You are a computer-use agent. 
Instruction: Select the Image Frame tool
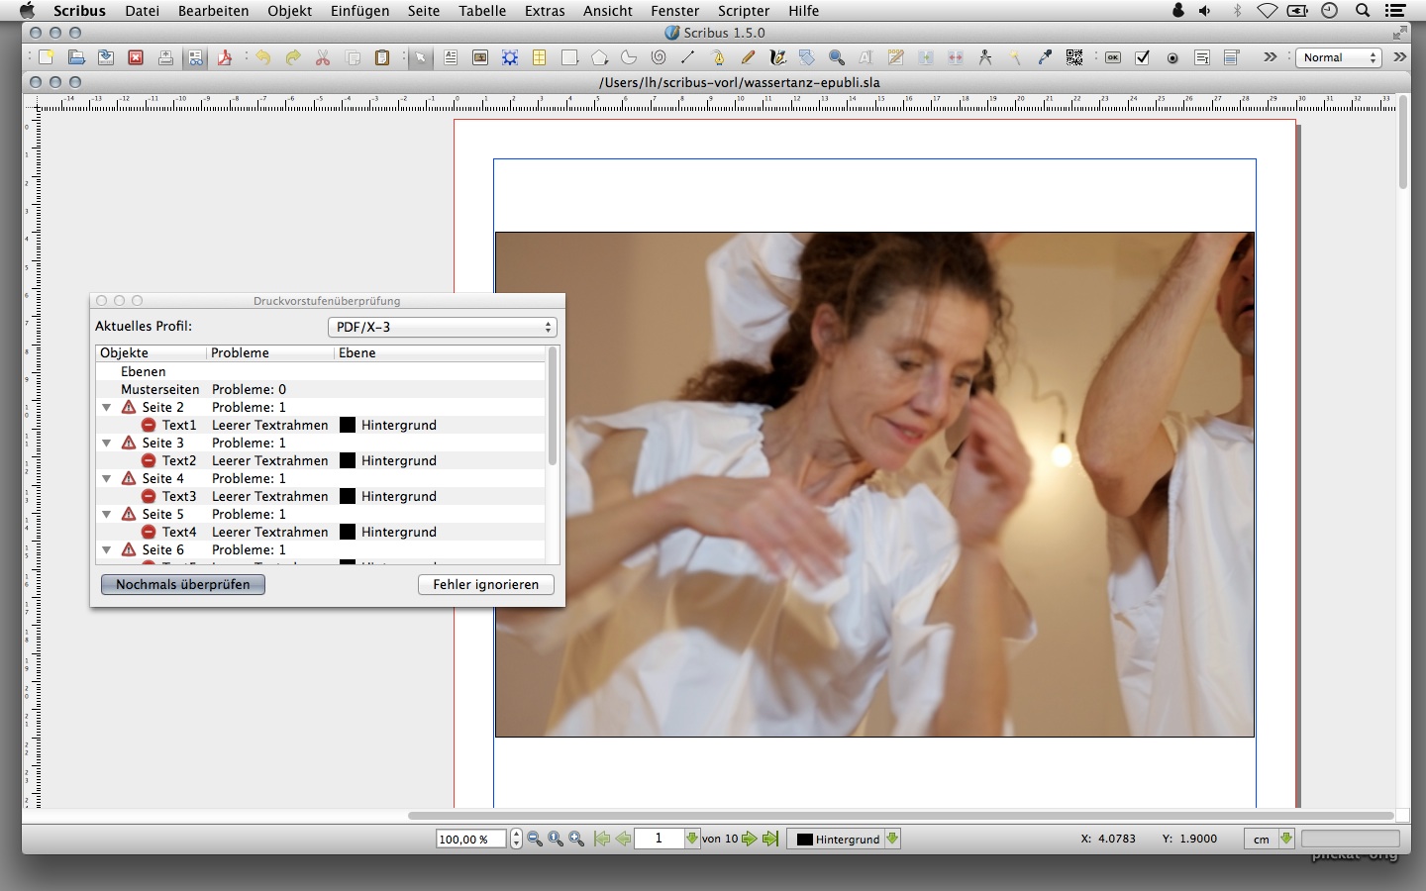pyautogui.click(x=480, y=58)
